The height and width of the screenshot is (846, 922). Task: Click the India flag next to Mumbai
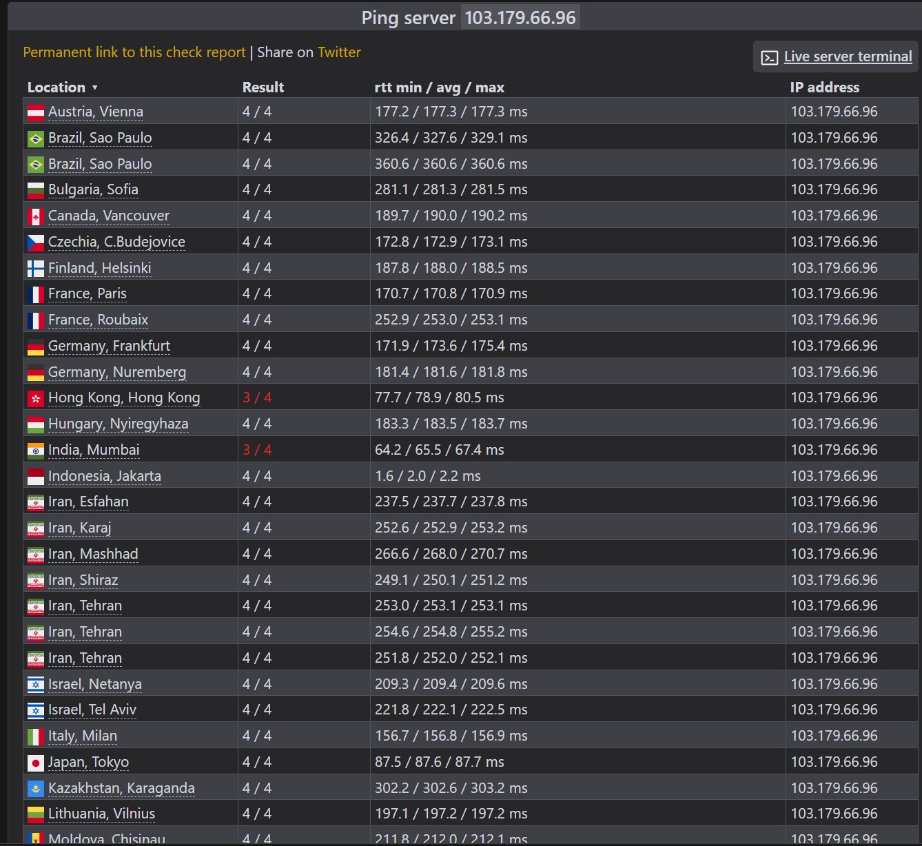36,451
